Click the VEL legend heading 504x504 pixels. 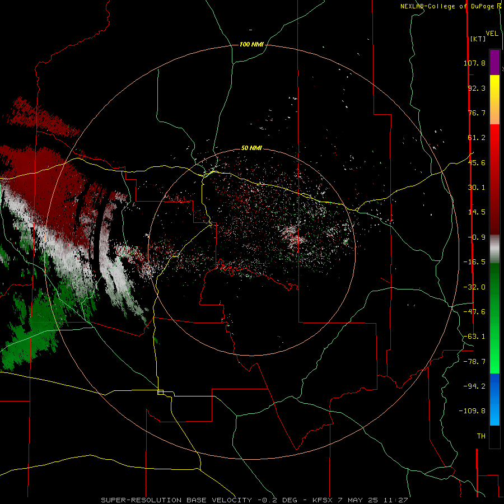pos(492,34)
